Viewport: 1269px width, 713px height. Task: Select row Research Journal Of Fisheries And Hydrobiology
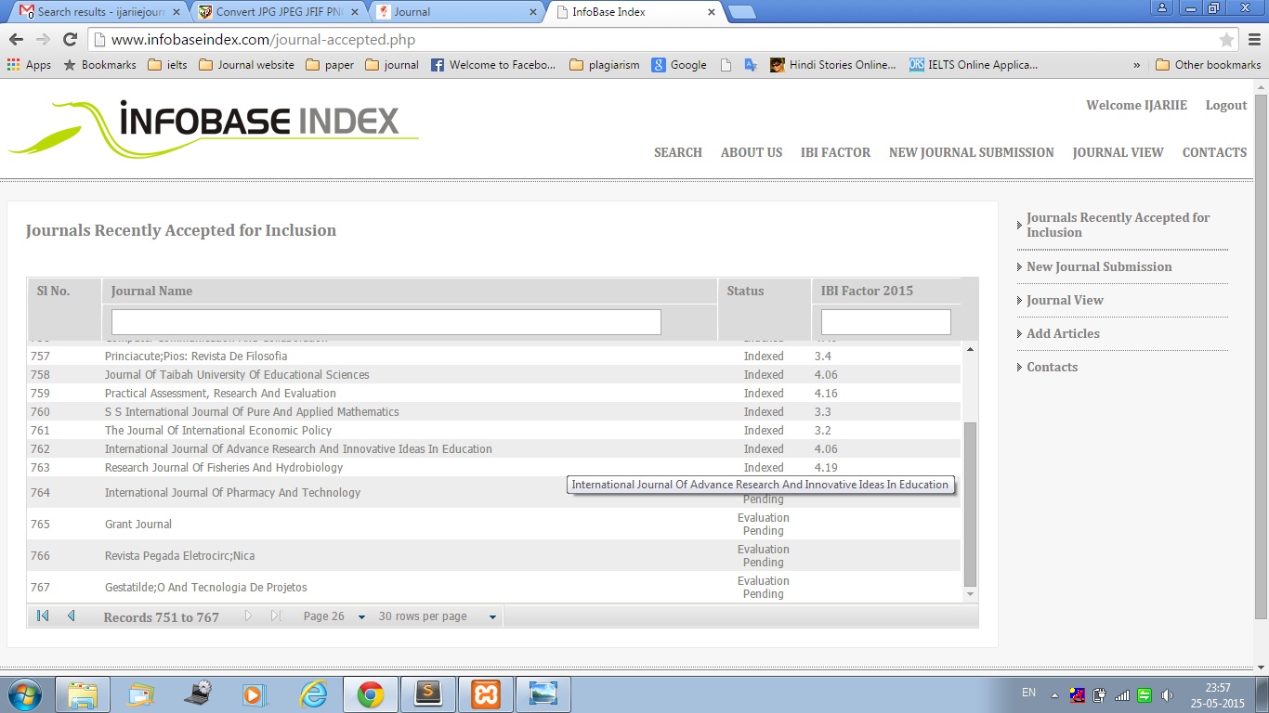493,468
